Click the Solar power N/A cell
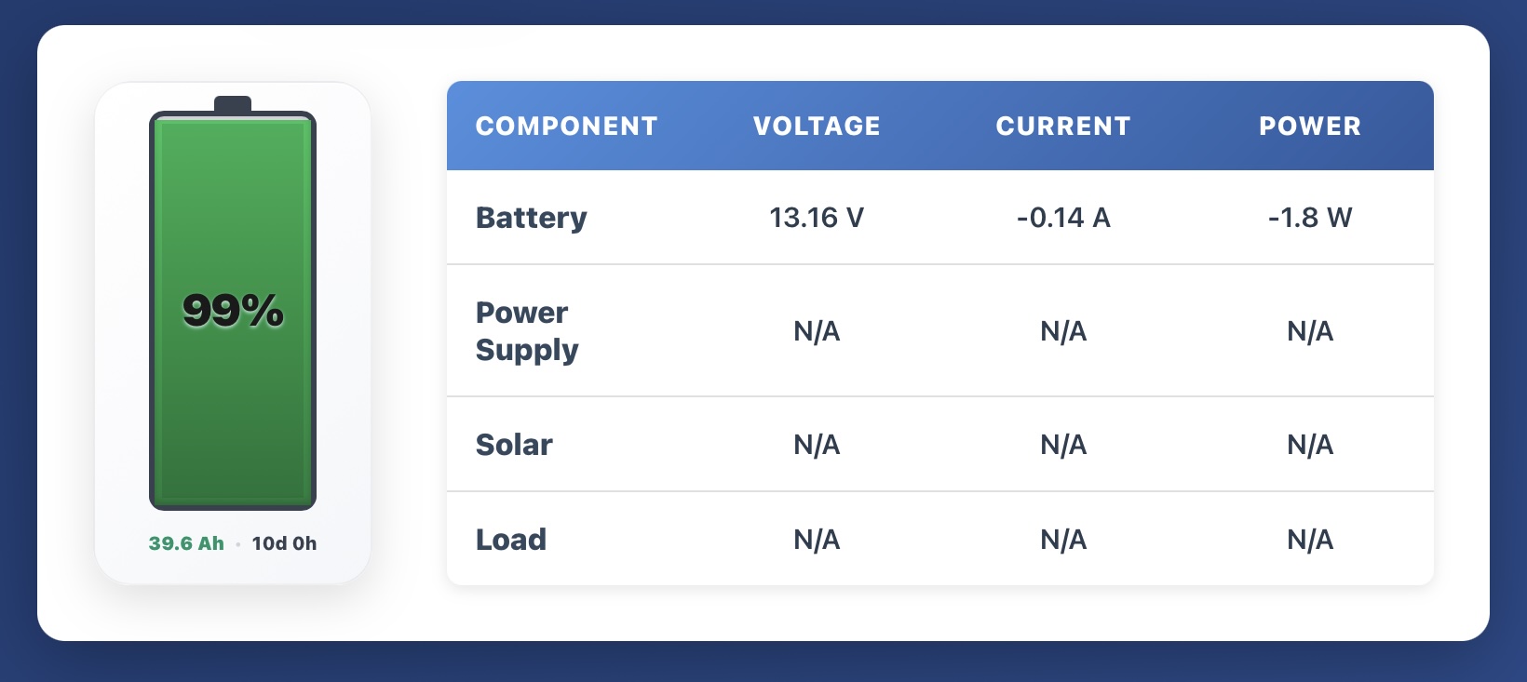This screenshot has height=682, width=1527. (x=1310, y=445)
